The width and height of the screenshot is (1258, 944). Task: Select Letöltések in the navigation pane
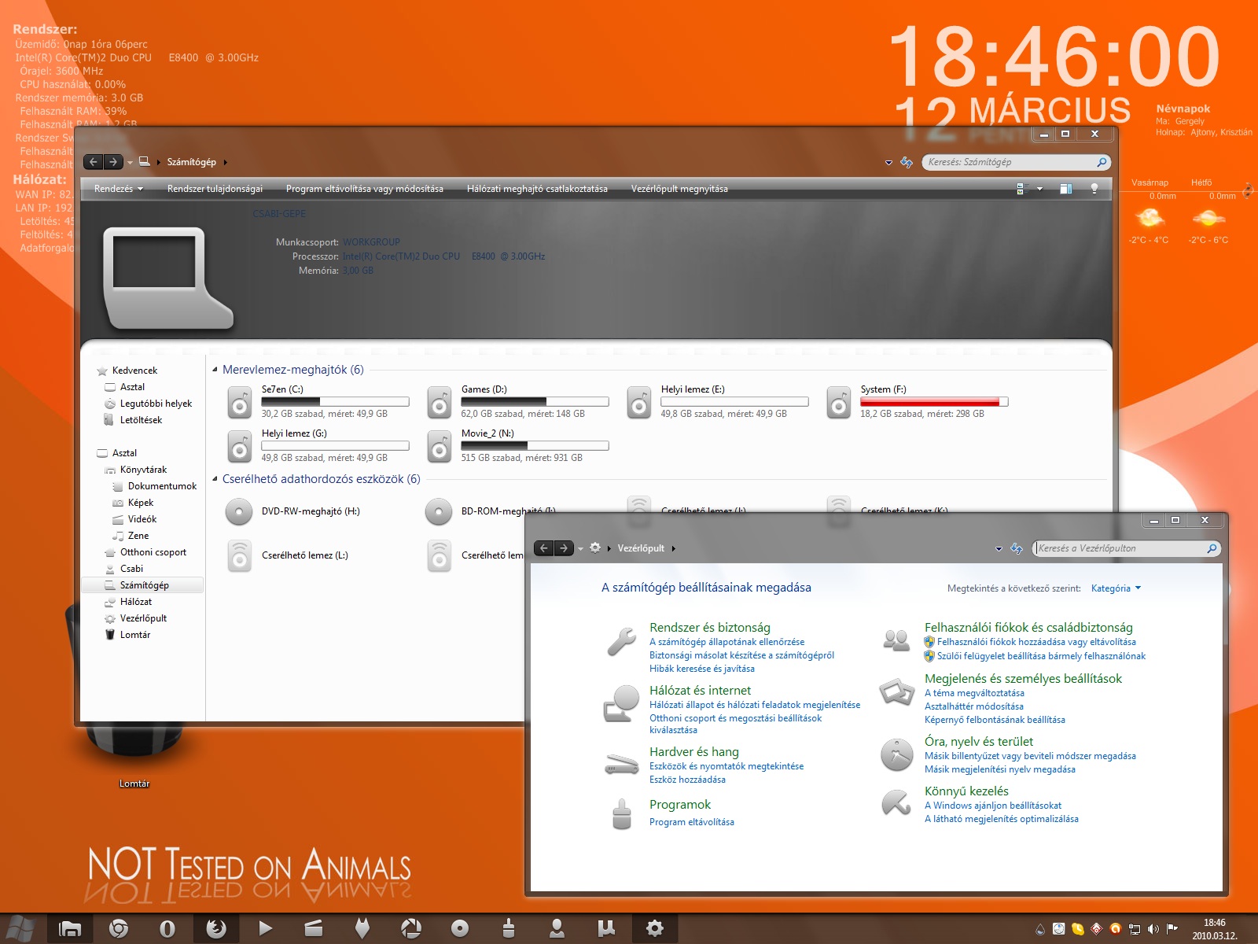(141, 420)
